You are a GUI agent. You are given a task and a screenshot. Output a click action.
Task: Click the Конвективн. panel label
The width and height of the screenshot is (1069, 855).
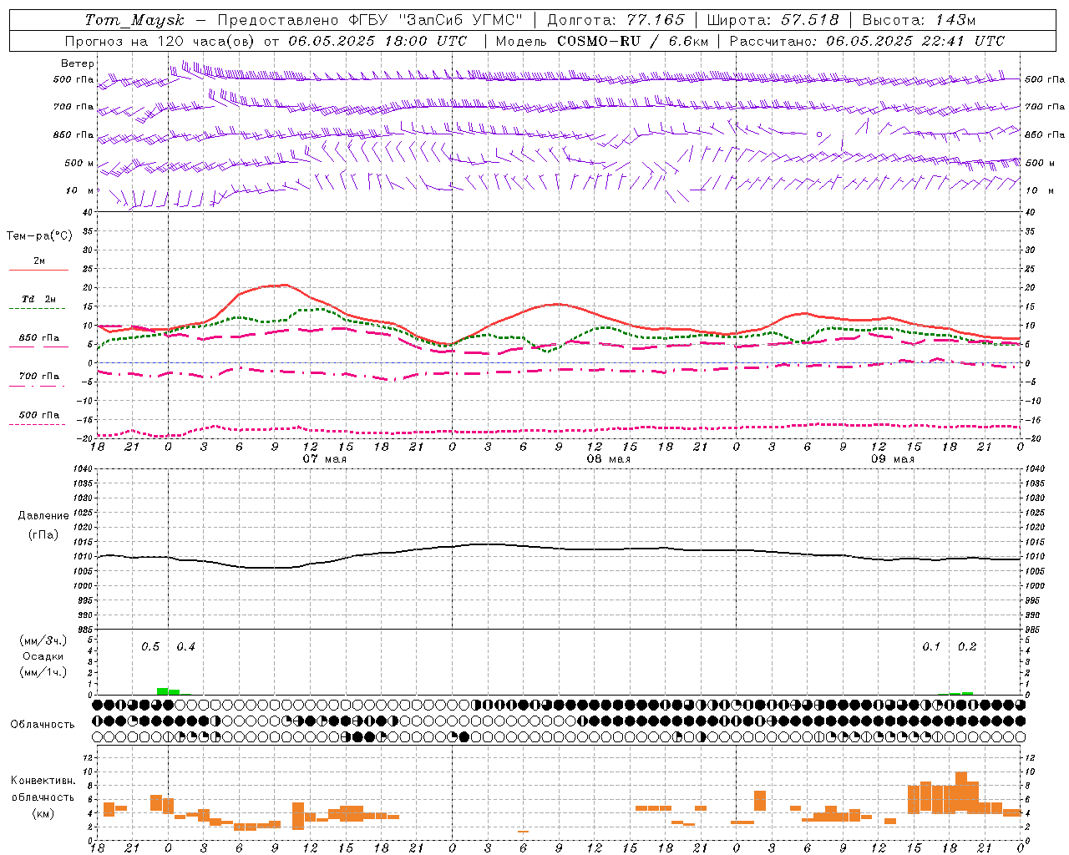click(43, 781)
